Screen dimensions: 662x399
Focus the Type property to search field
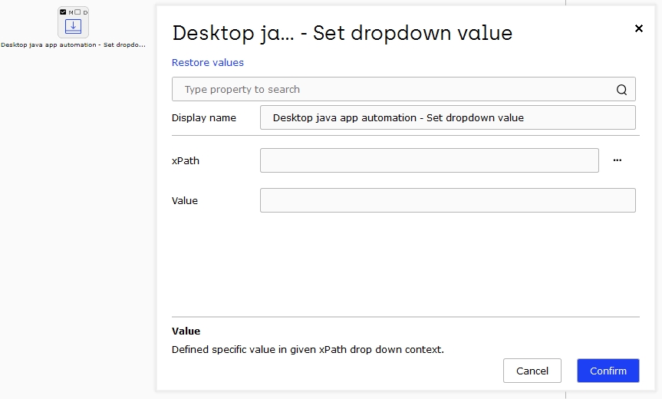pos(403,89)
